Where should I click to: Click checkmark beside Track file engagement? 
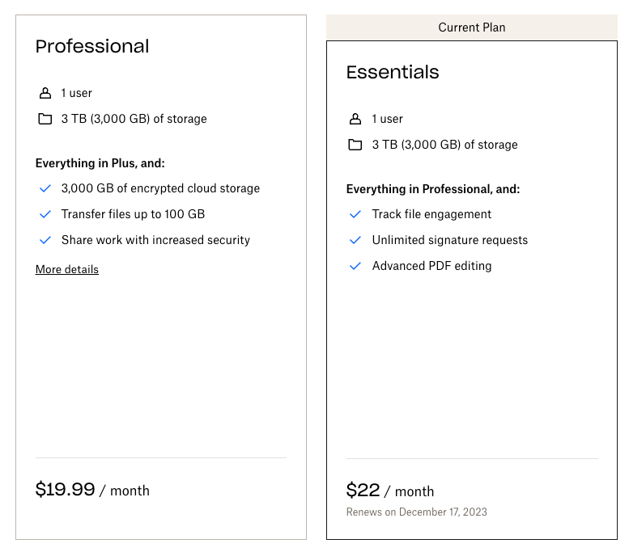tap(355, 214)
